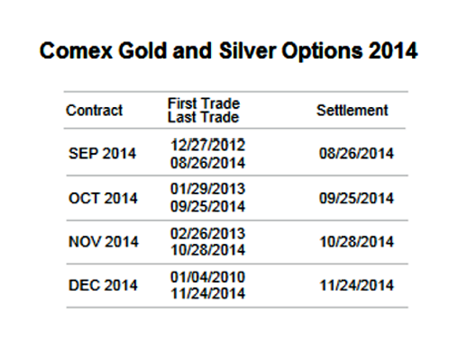Image resolution: width=467 pixels, height=349 pixels.
Task: Select SEP 2014 settlement date 08/26/2014
Action: [x=356, y=154]
